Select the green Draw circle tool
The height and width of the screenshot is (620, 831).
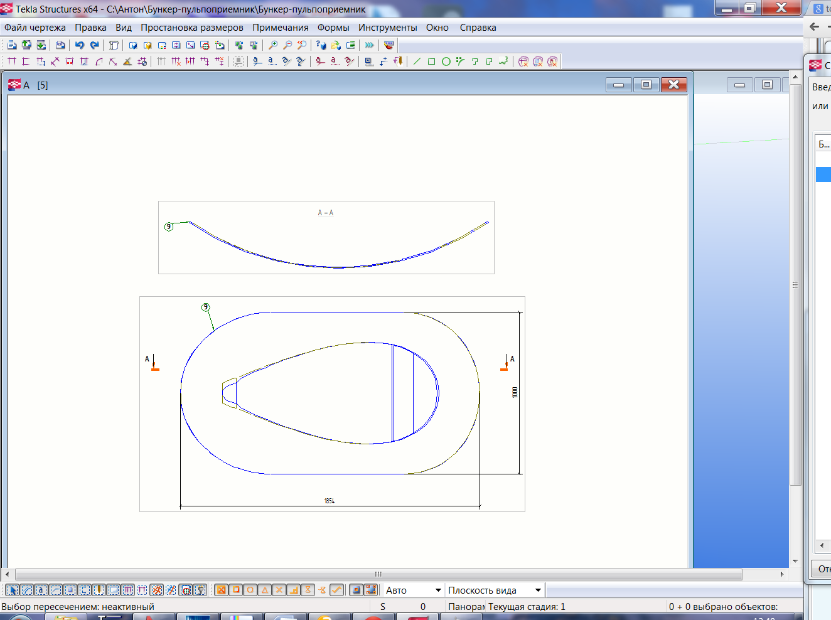(446, 61)
